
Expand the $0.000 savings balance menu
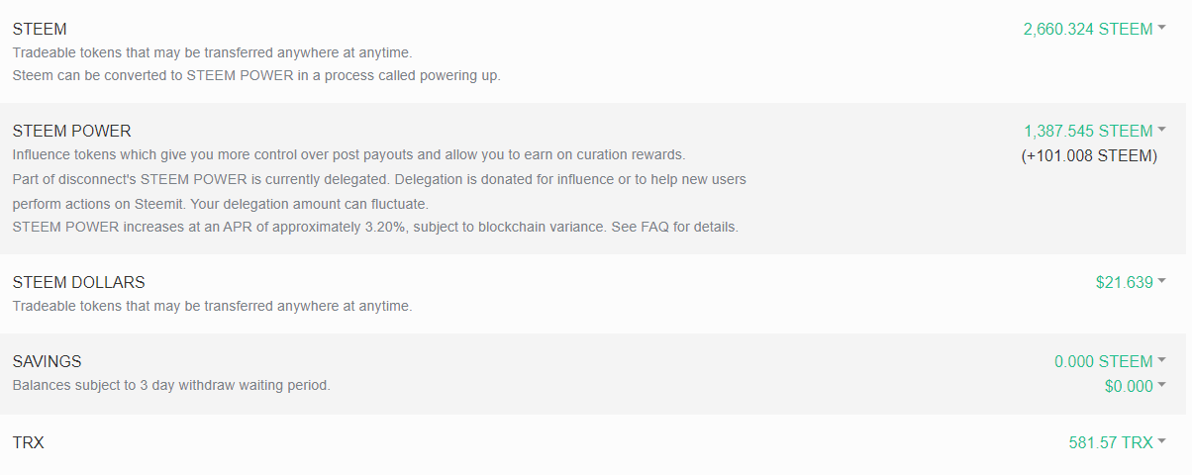[x=1128, y=386]
